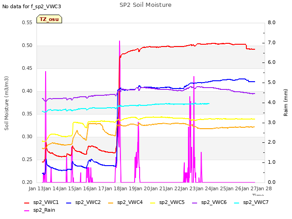
Task: Click the 0.25 left axis tick label
Action: [x=27, y=159]
